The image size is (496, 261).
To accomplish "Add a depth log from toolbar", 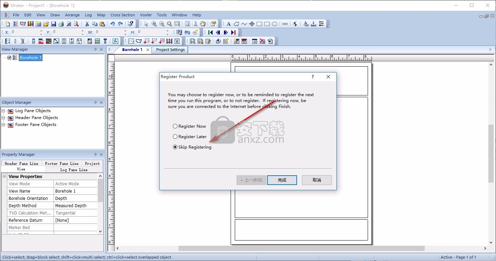I will (8, 41).
